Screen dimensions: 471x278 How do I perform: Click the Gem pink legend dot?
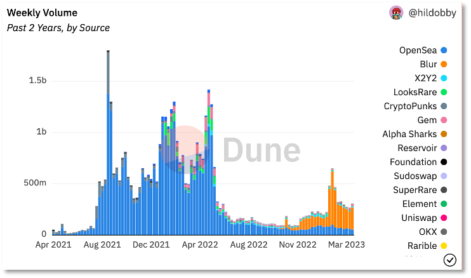[x=444, y=120]
